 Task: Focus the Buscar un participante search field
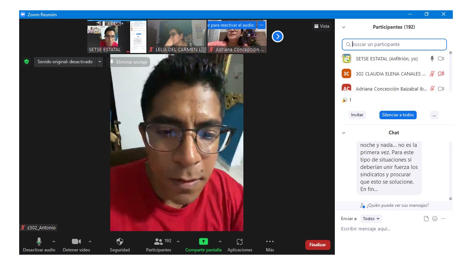click(x=394, y=45)
